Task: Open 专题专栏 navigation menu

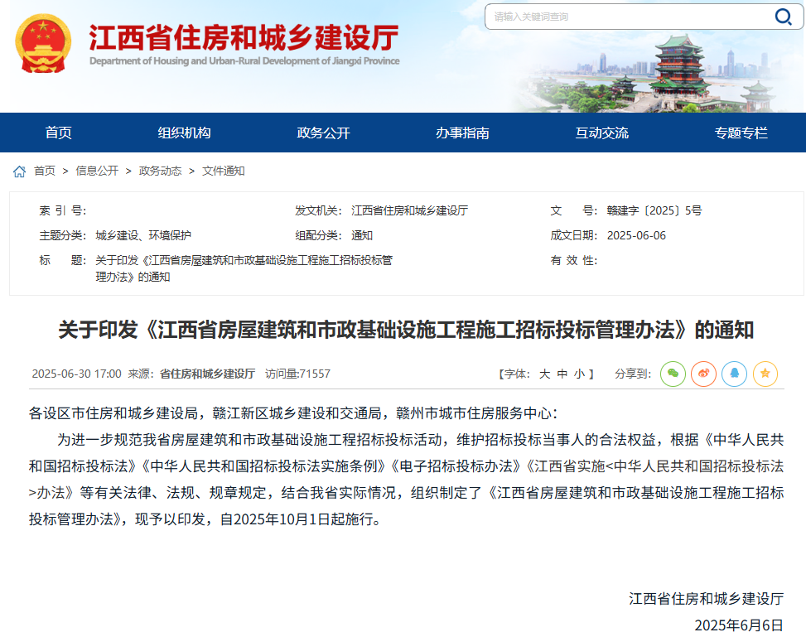Action: click(x=741, y=133)
